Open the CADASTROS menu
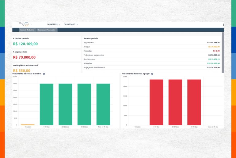Viewport: 236px width, 158px height. coord(53,24)
